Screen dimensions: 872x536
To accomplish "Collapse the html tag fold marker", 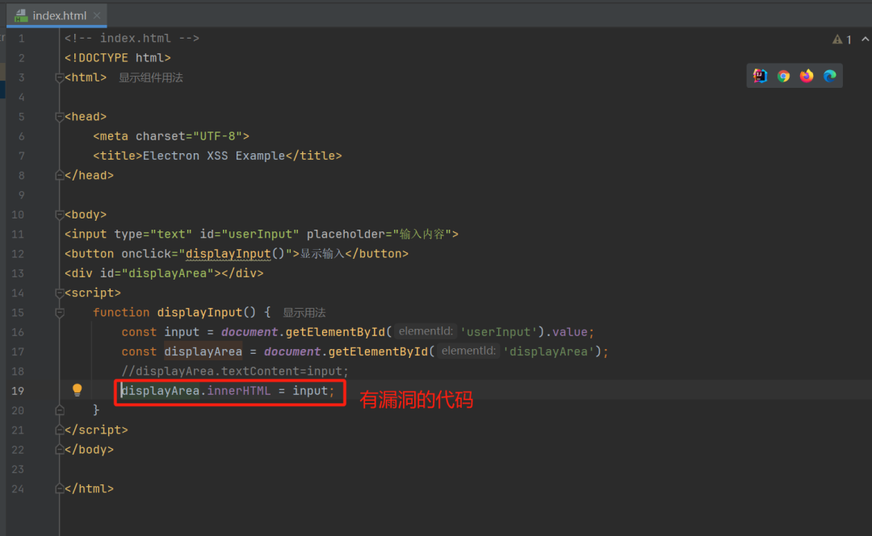I will coord(60,77).
